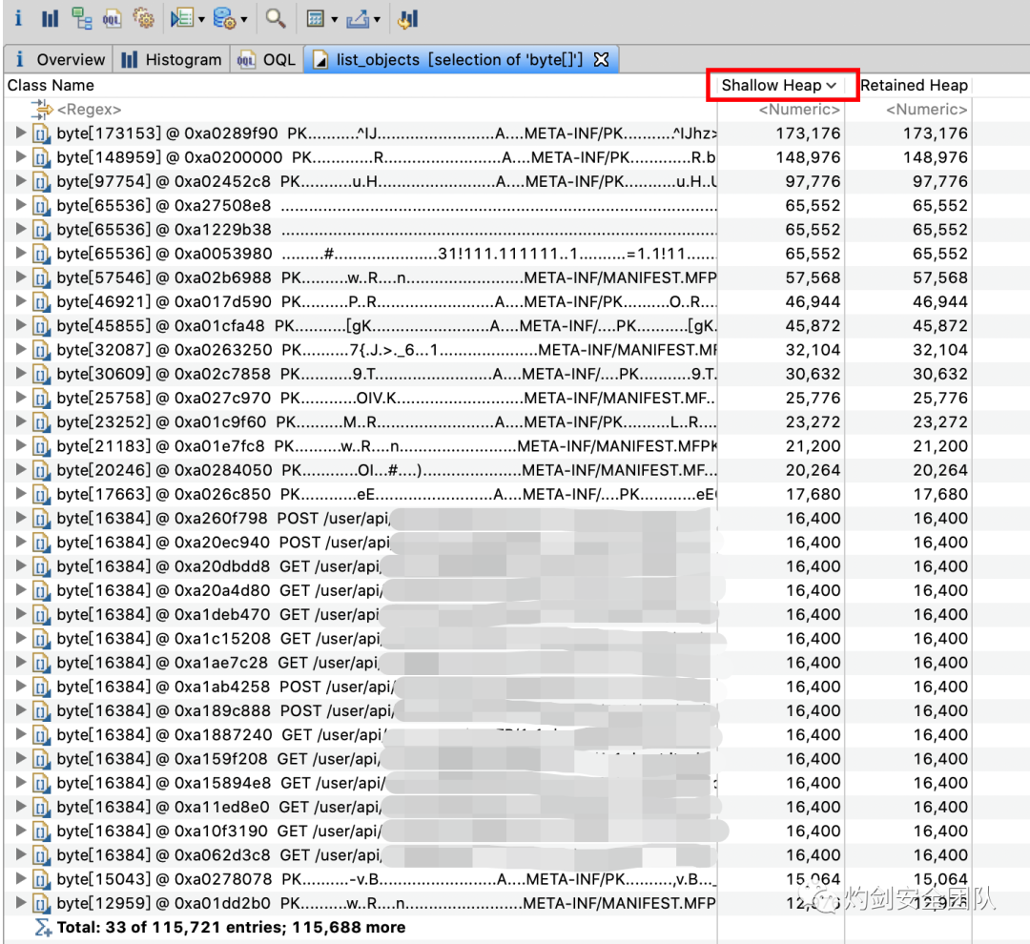Click the Export toolbar icon

358,19
